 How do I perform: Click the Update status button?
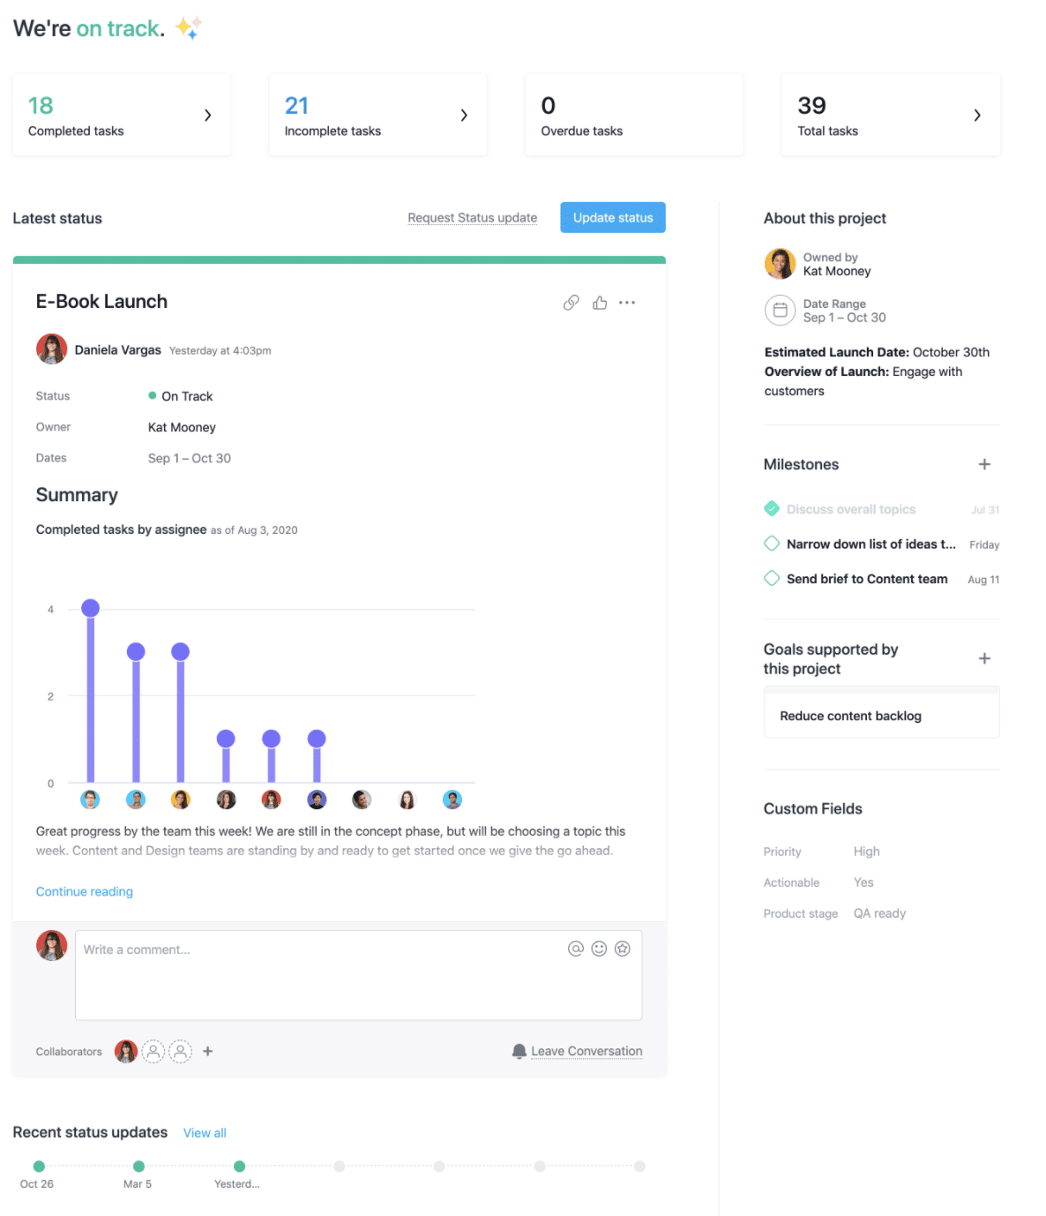pos(613,218)
